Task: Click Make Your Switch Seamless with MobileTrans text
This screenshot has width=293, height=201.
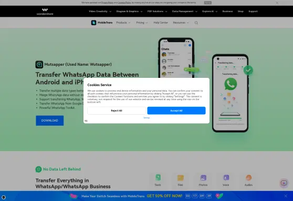Action: [x=113, y=196]
